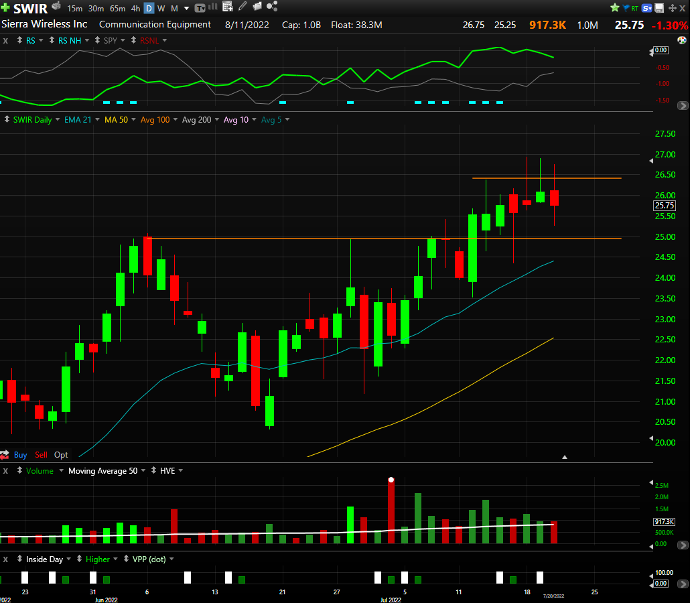Screen dimensions: 690x603
Task: Expand the EMA 21 dropdown arrow
Action: click(x=97, y=119)
